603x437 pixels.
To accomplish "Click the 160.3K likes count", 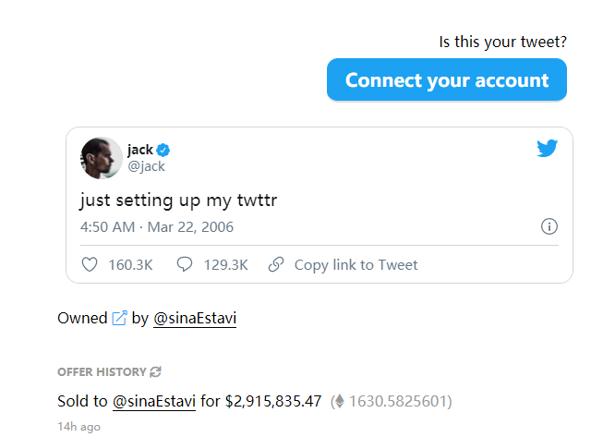I will [130, 265].
